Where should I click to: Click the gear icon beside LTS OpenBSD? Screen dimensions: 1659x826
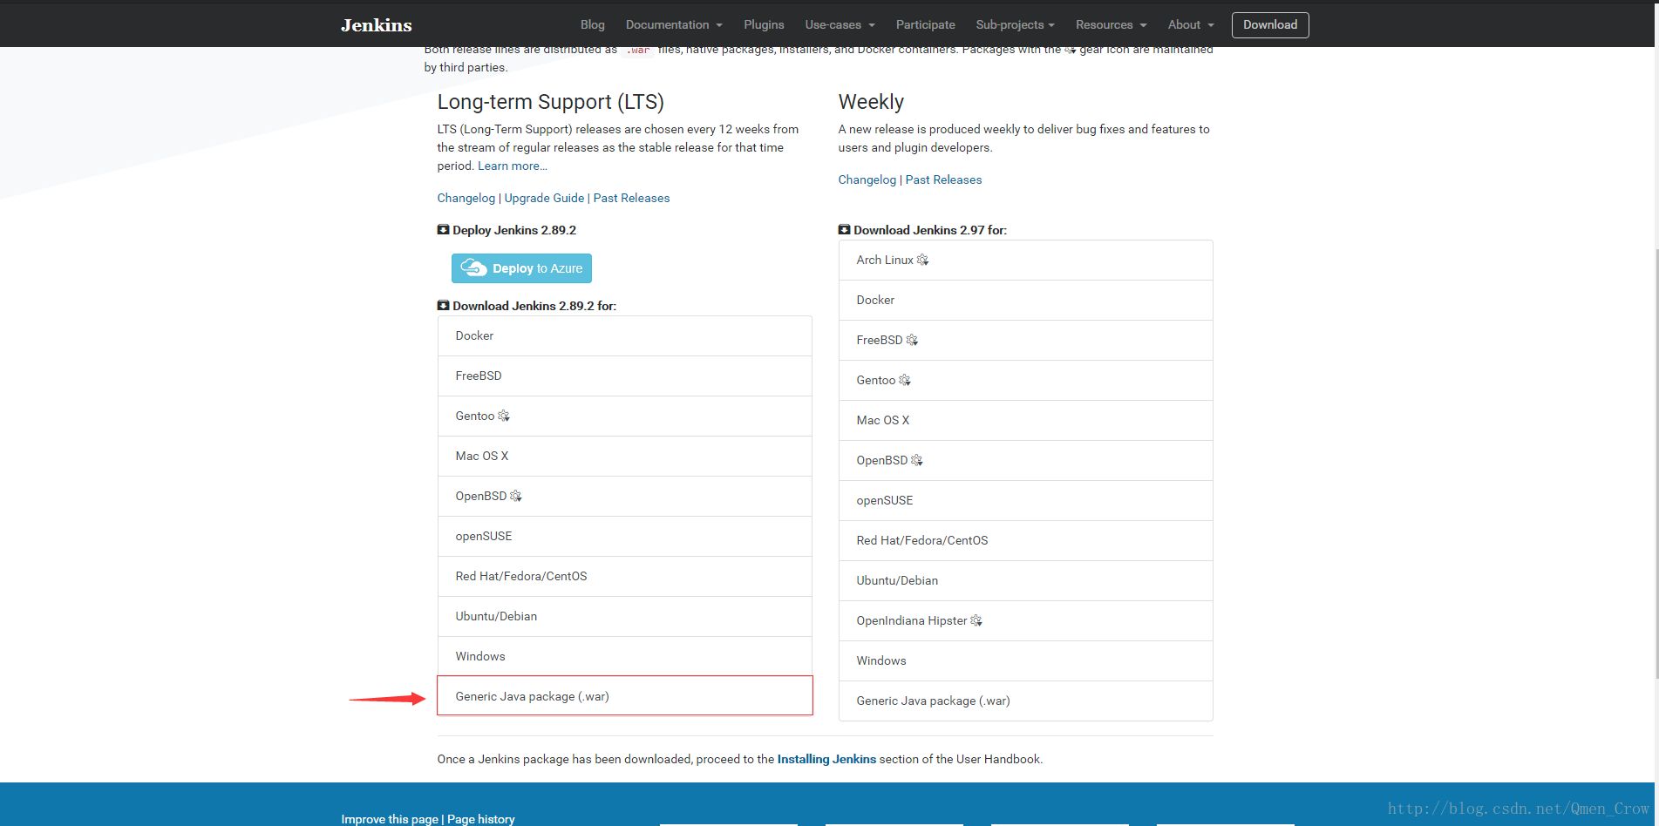tap(516, 496)
